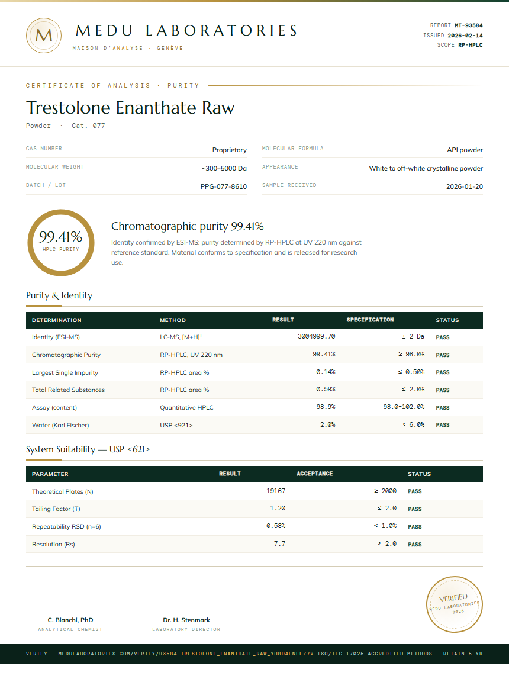Click the LABORATORY DIRECTOR title
The image size is (509, 682).
(186, 629)
